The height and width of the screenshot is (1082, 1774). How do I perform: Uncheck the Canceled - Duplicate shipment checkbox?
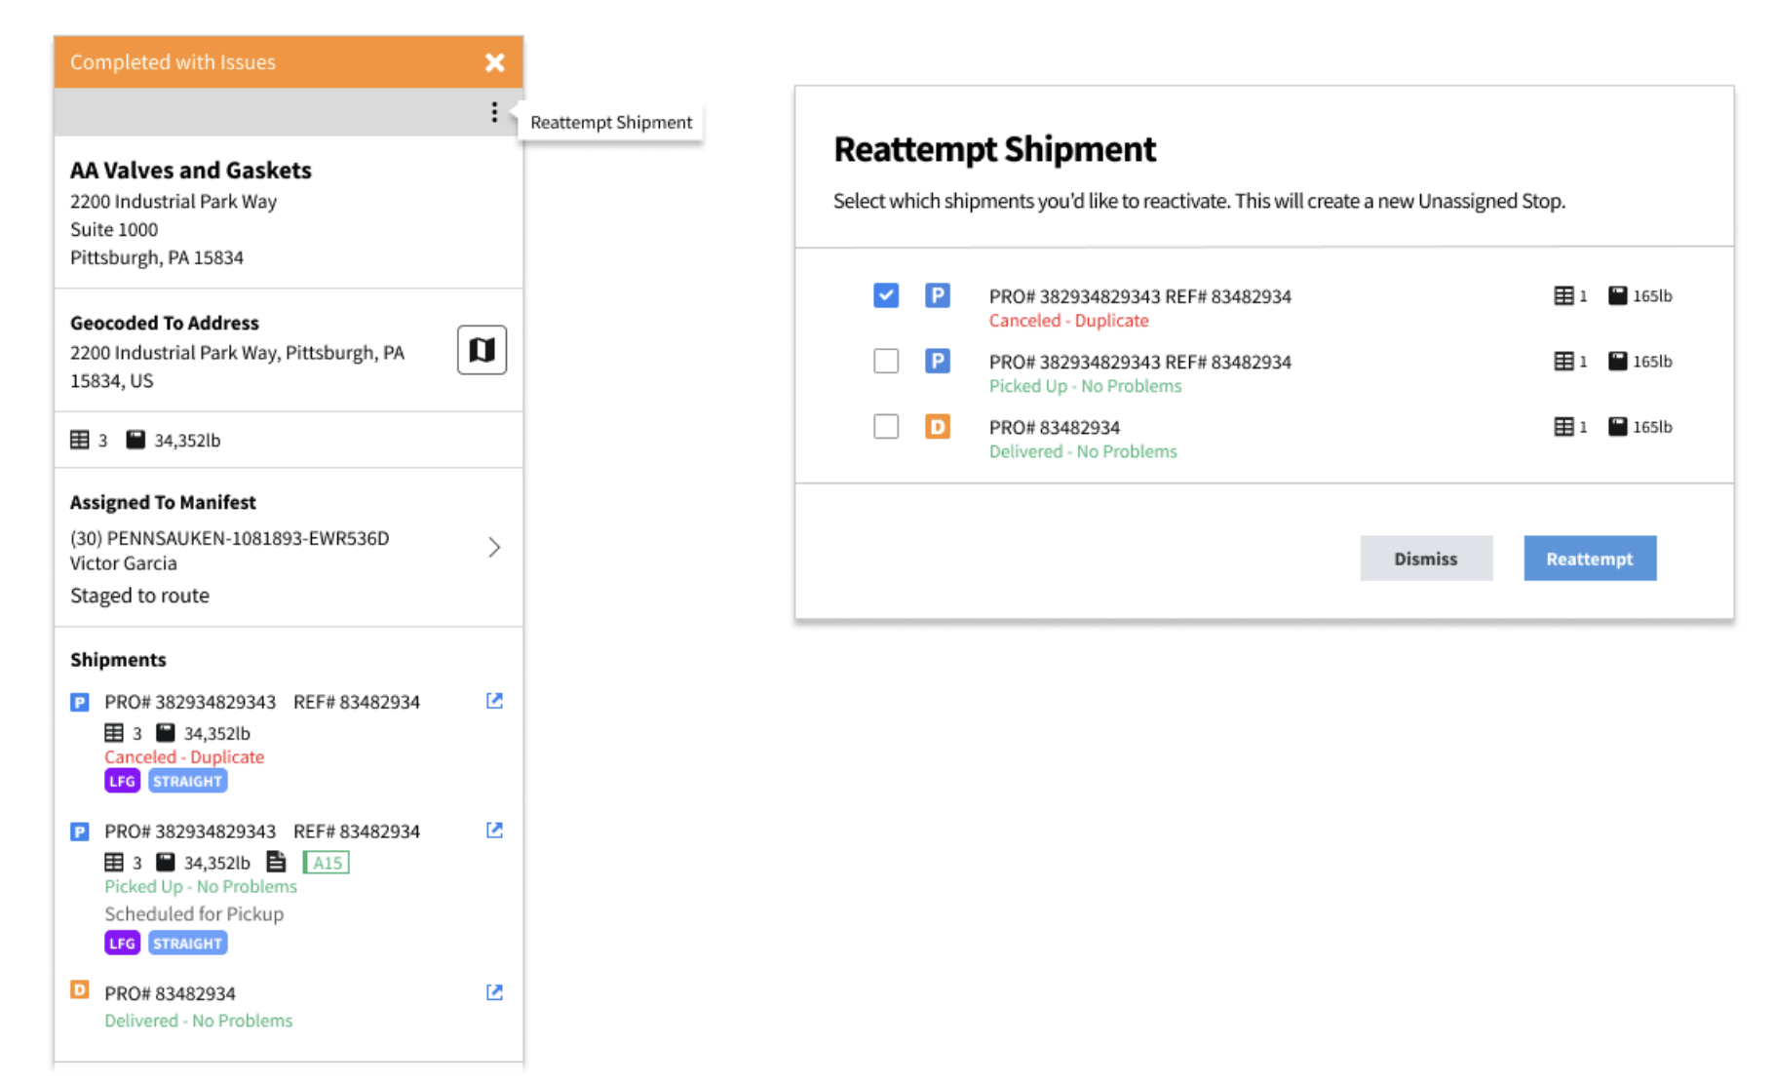tap(886, 295)
